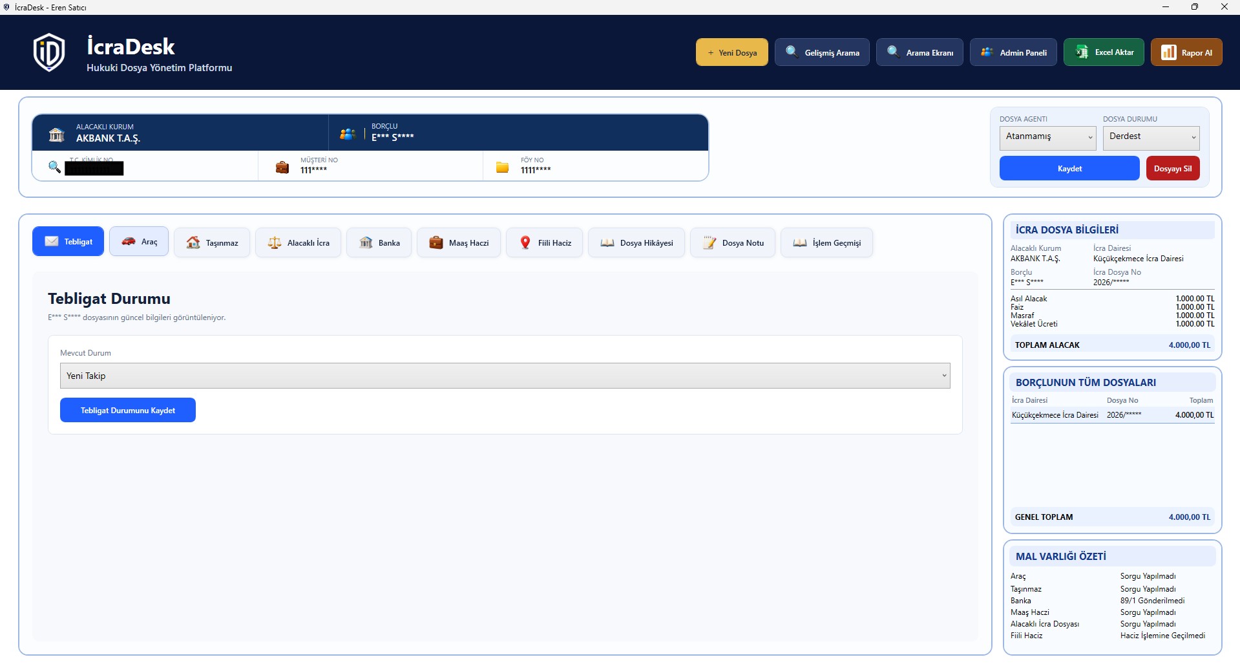The height and width of the screenshot is (666, 1240).
Task: Click the İcraDesk shield logo
Action: (x=49, y=52)
